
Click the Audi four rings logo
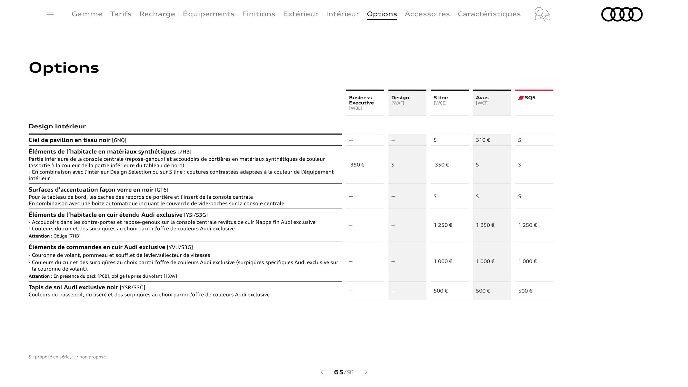(622, 14)
